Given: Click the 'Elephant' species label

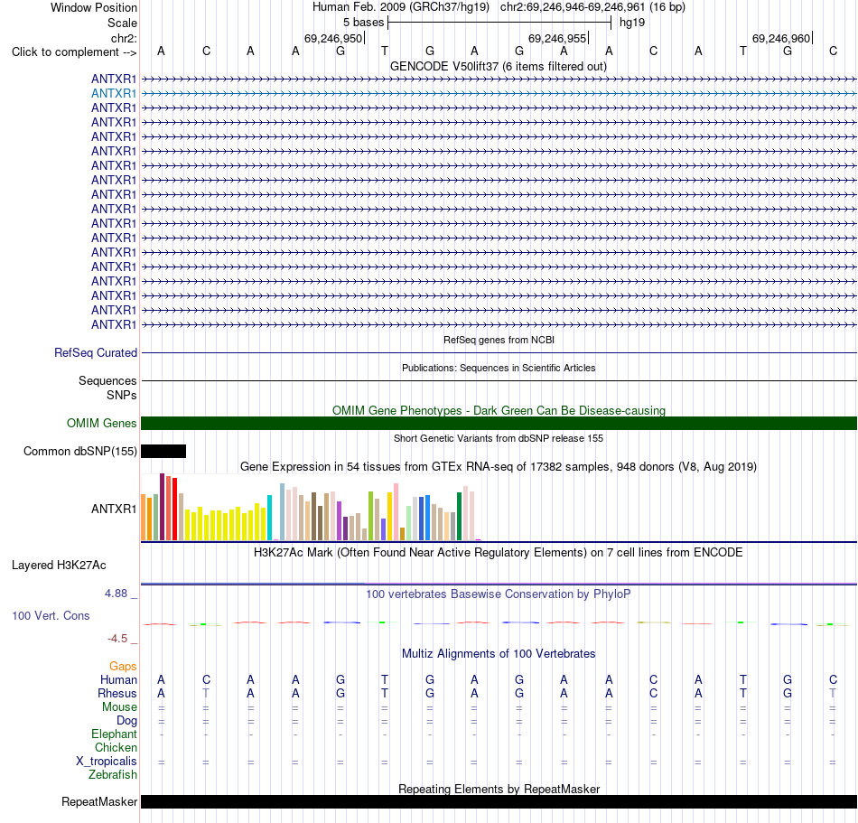Looking at the screenshot, I should (114, 734).
